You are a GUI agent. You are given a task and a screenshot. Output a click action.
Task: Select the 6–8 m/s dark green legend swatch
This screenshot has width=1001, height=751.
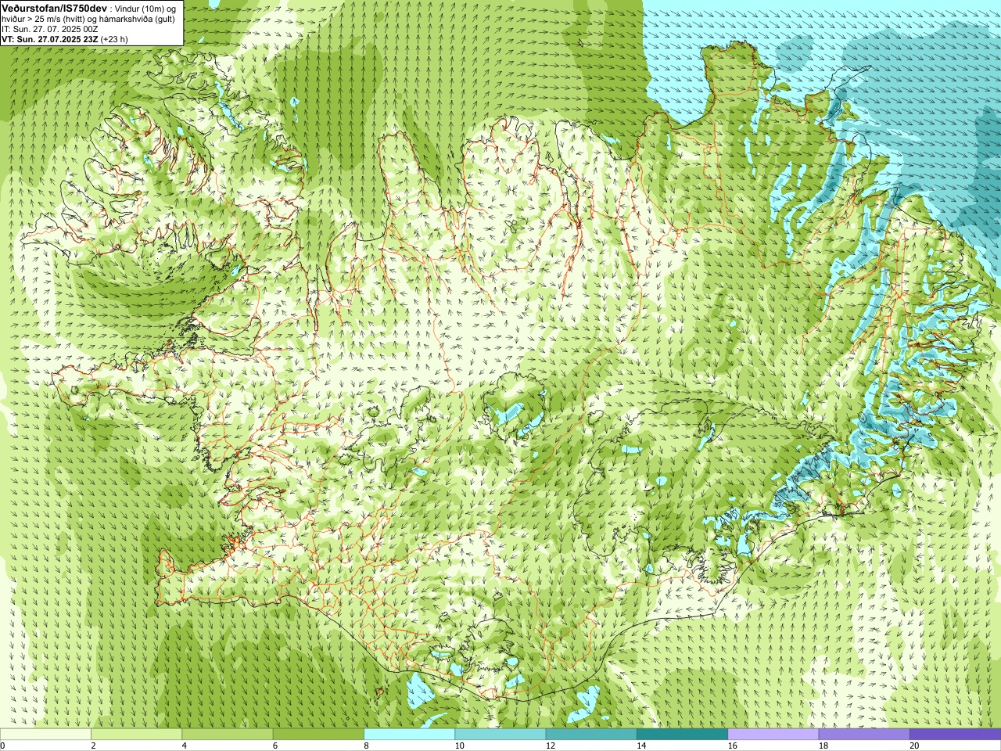tap(318, 734)
